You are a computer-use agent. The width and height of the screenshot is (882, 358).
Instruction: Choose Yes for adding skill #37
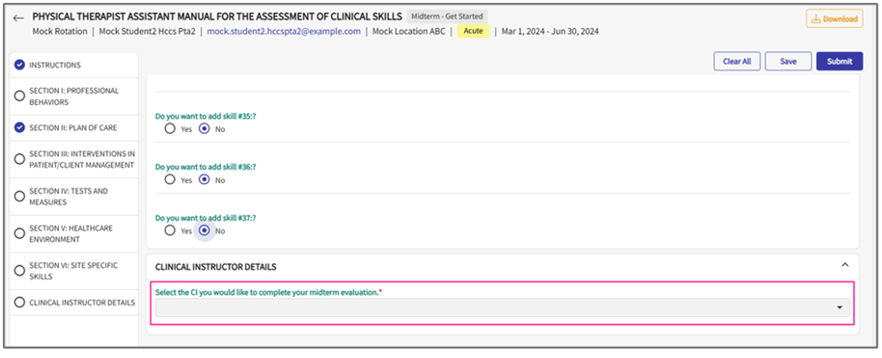point(170,231)
